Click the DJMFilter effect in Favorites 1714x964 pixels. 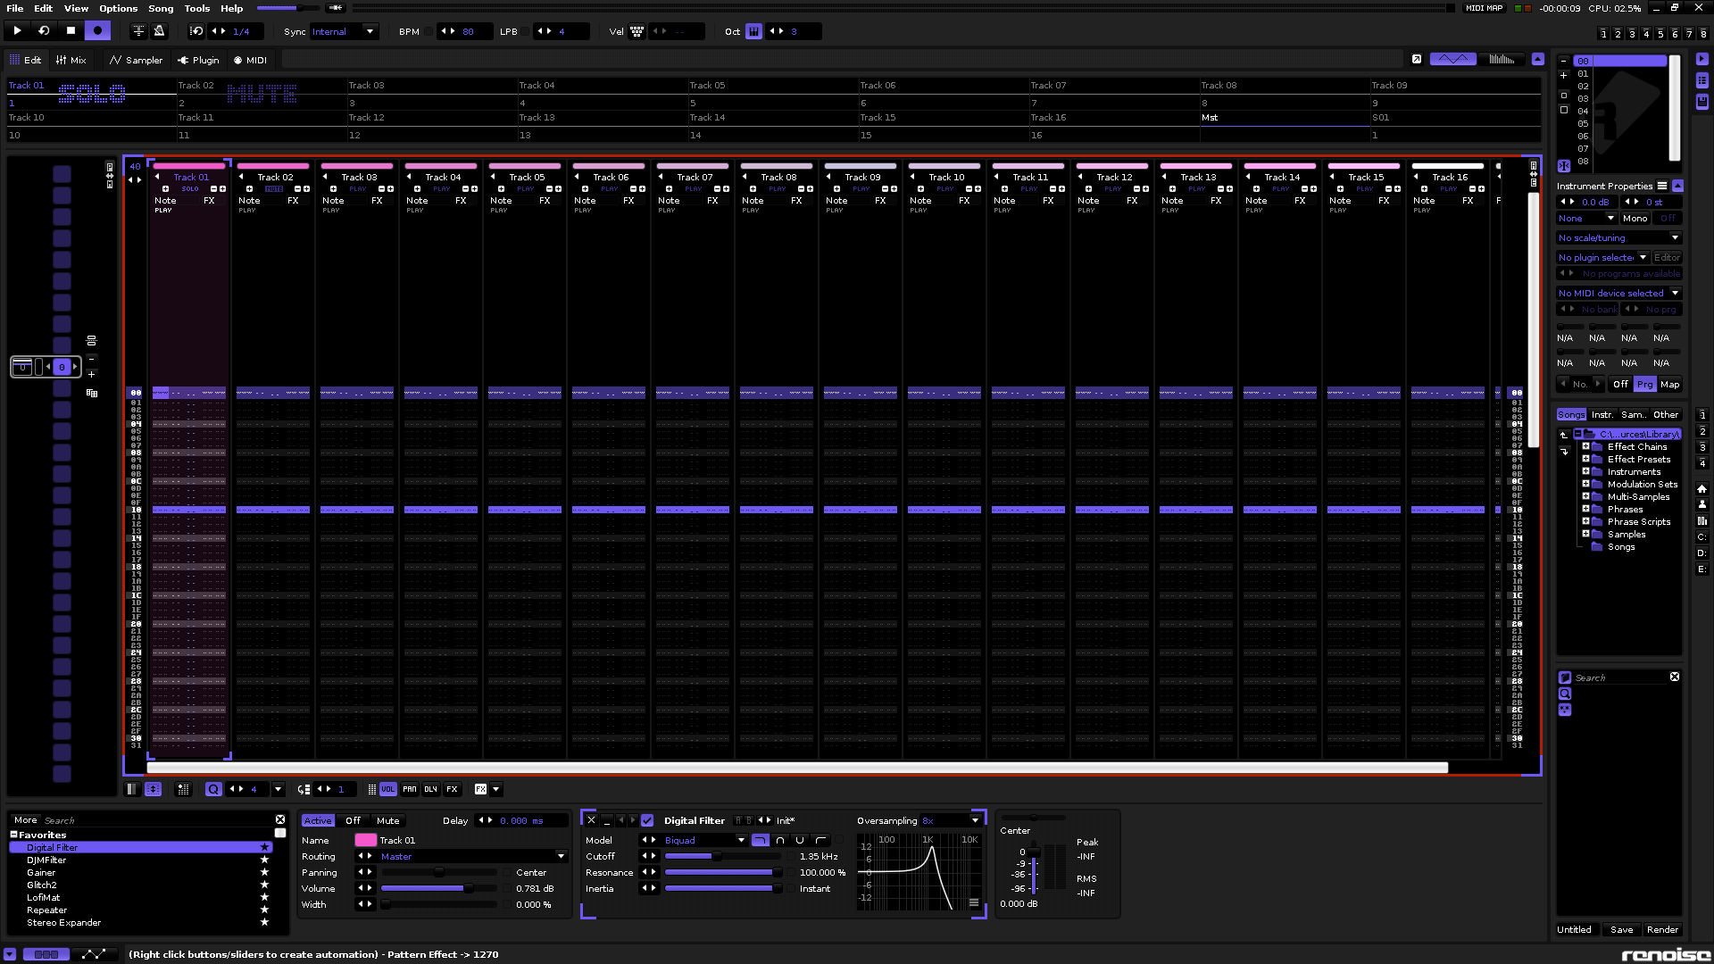[x=46, y=860]
